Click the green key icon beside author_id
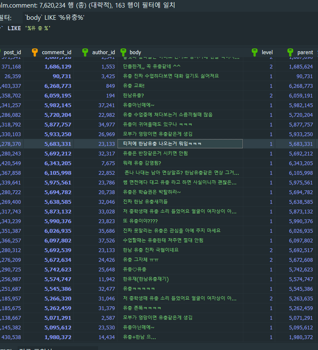This screenshot has width=318, height=350. click(85, 53)
